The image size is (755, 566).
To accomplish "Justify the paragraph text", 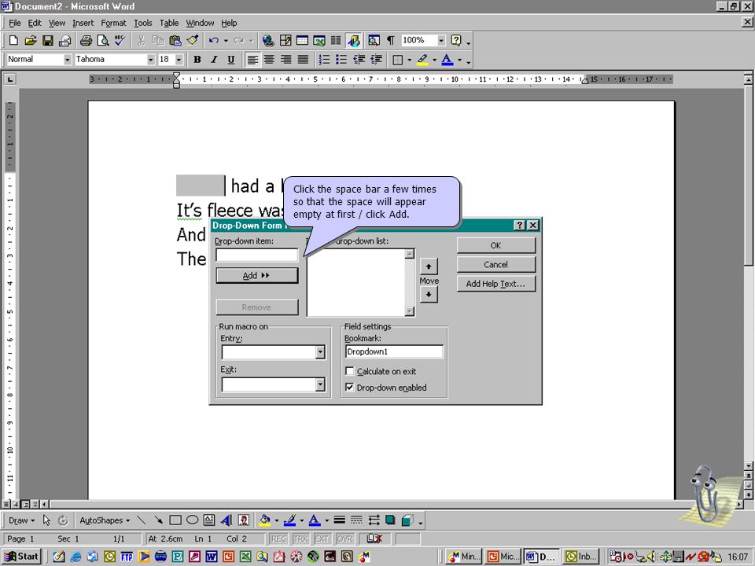I will tap(303, 59).
